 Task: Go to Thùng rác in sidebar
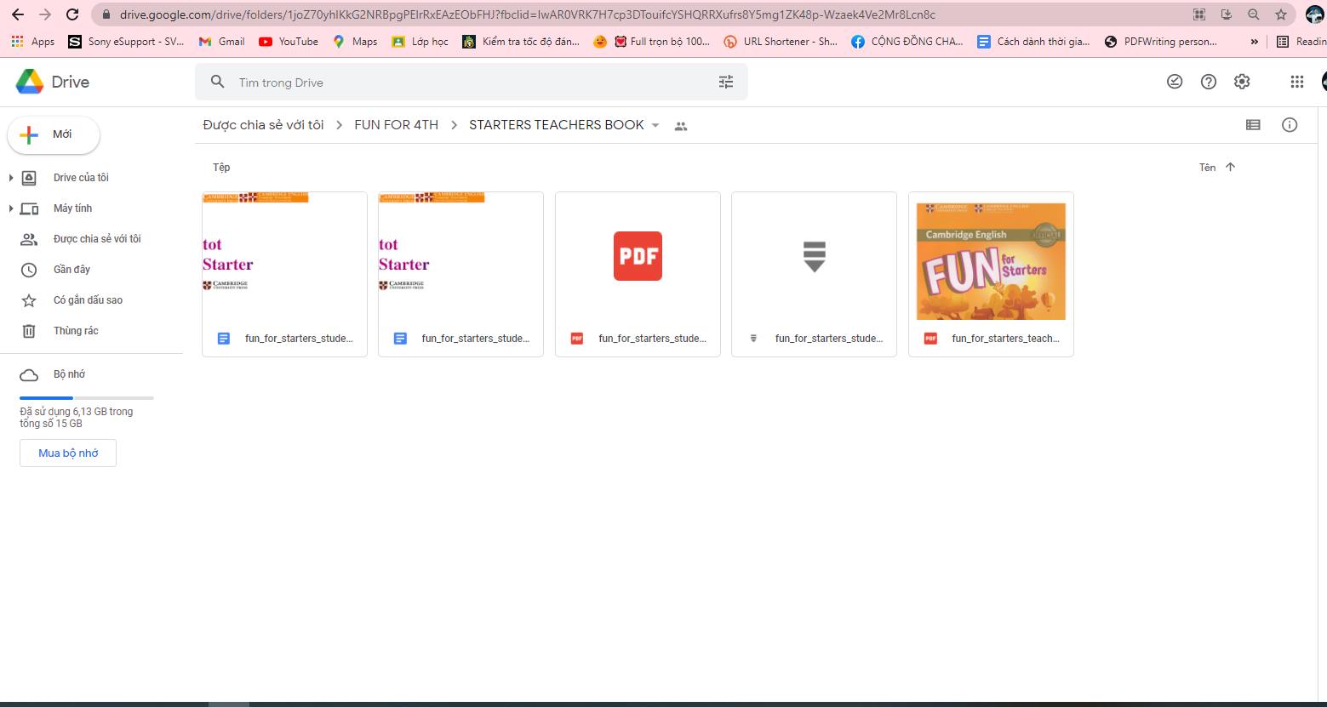click(x=76, y=331)
